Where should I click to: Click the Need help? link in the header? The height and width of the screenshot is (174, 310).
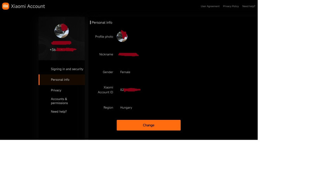(248, 6)
